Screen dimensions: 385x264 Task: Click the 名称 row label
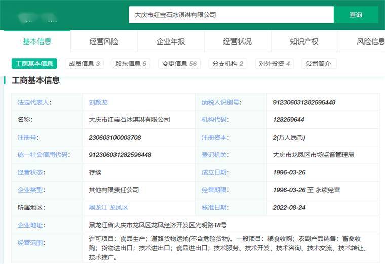(25, 120)
